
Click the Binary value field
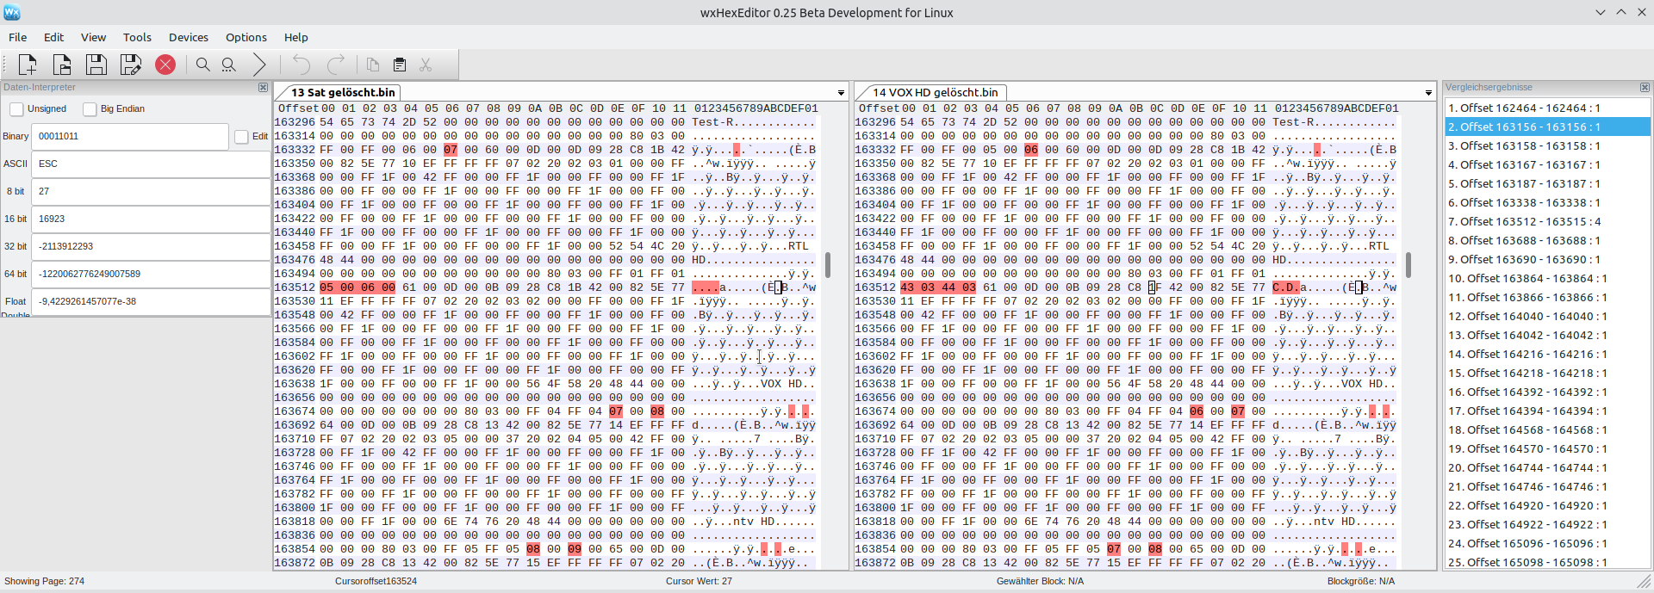coord(130,136)
